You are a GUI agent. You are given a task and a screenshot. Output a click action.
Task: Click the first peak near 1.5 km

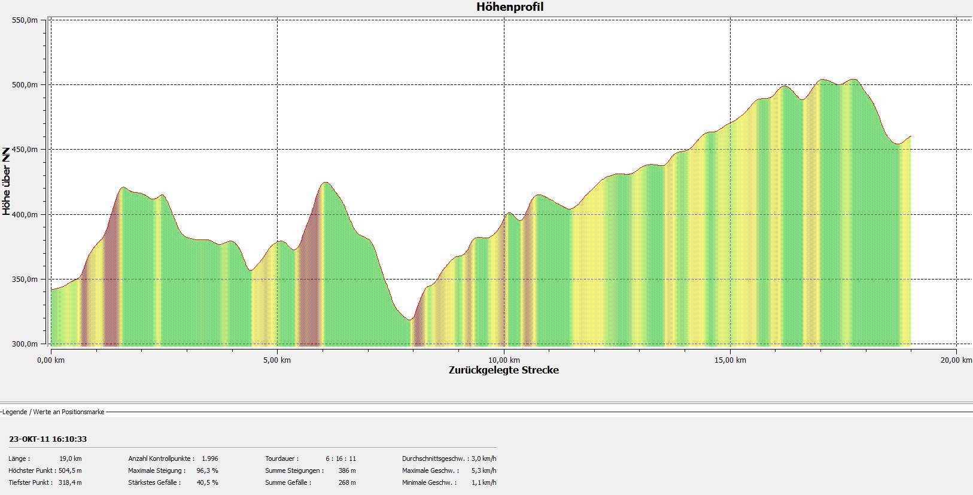click(x=123, y=187)
